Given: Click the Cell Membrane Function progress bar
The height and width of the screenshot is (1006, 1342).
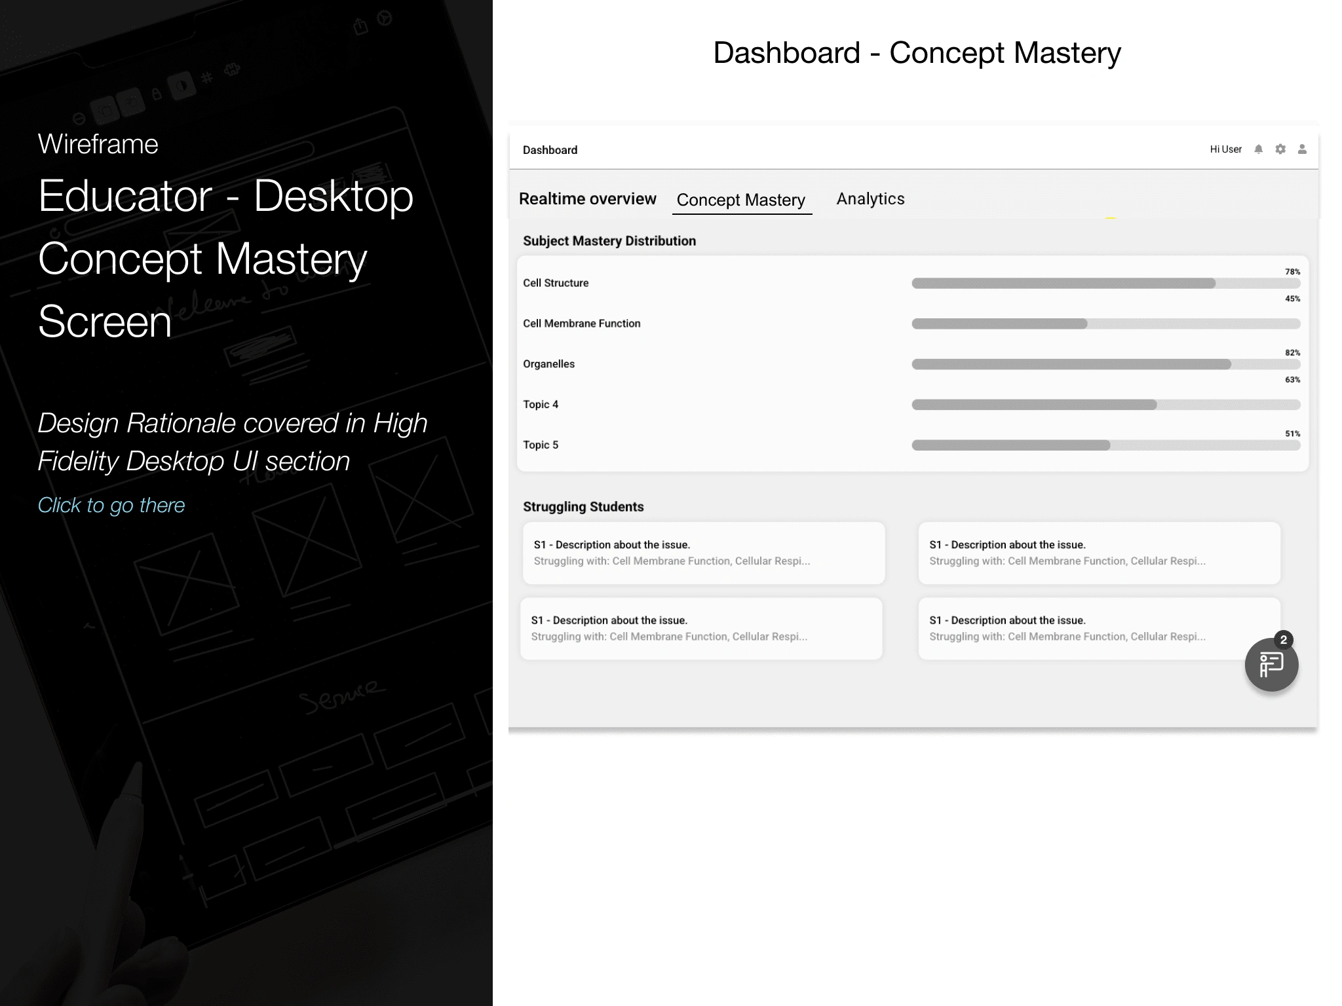Looking at the screenshot, I should click(x=1105, y=324).
